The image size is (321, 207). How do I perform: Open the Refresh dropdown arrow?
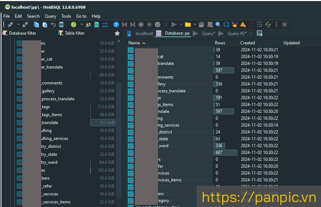82,25
